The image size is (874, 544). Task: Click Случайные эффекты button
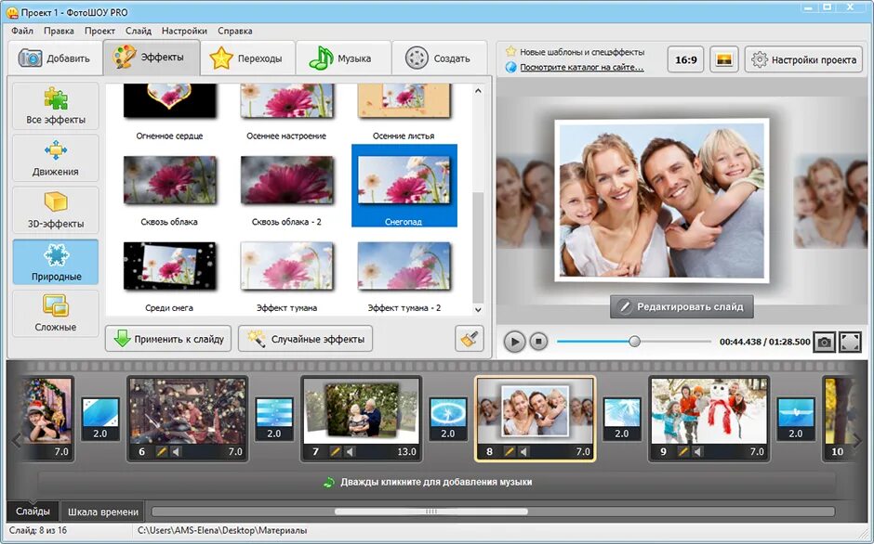(x=306, y=339)
